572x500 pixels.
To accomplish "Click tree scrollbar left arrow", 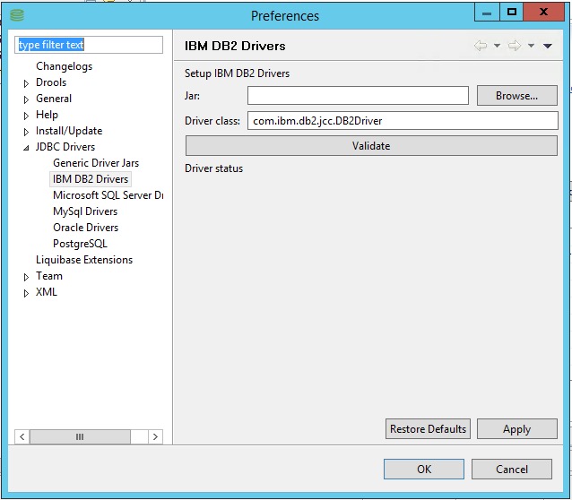I will tap(22, 436).
